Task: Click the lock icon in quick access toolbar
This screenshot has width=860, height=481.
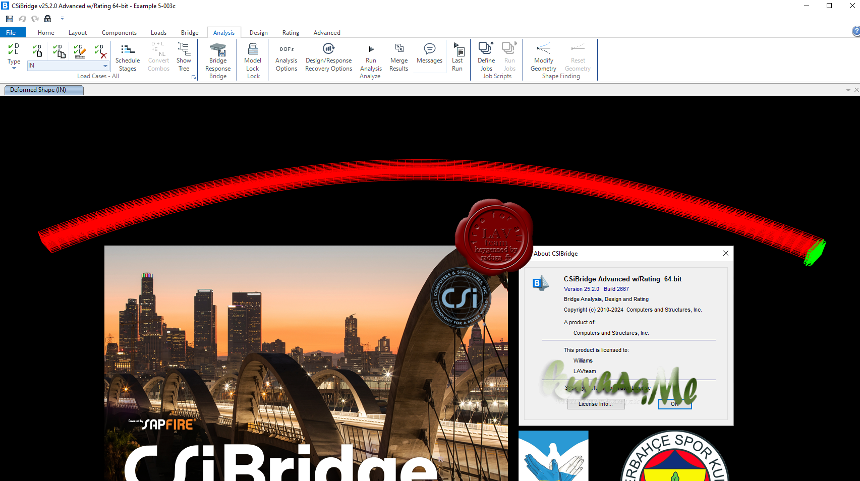Action: pos(48,19)
